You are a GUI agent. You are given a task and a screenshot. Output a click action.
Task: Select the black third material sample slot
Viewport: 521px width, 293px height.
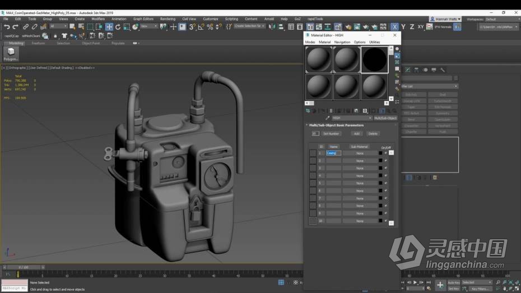click(x=374, y=59)
